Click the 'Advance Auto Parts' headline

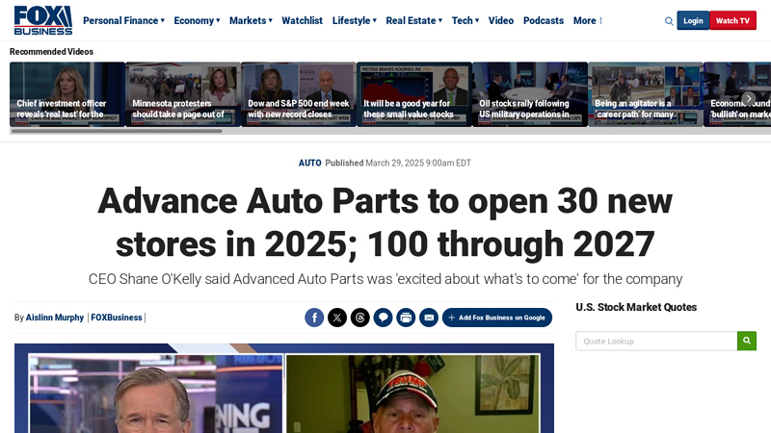(385, 222)
